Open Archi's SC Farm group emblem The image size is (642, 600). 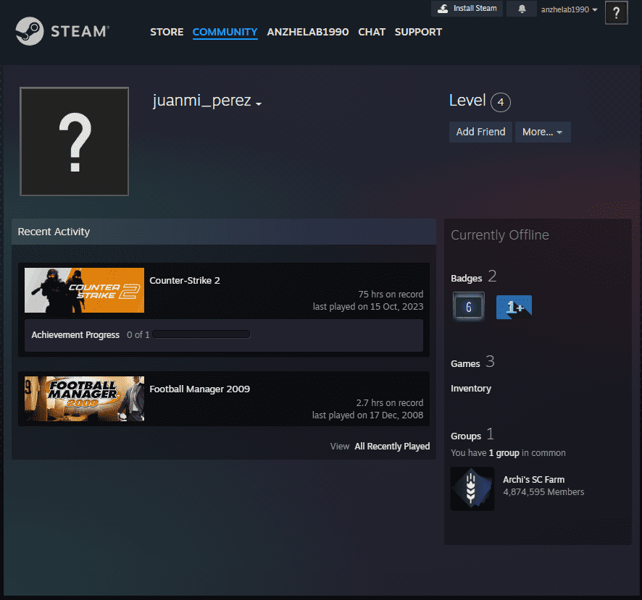click(472, 489)
